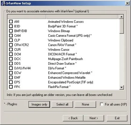131x125 pixels.
Task: Check the DCX extension checkbox
Action: click(11, 59)
